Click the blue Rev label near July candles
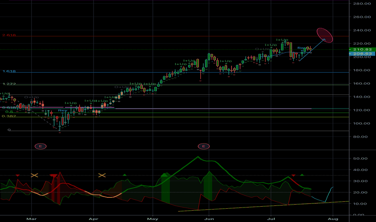 coord(301,48)
